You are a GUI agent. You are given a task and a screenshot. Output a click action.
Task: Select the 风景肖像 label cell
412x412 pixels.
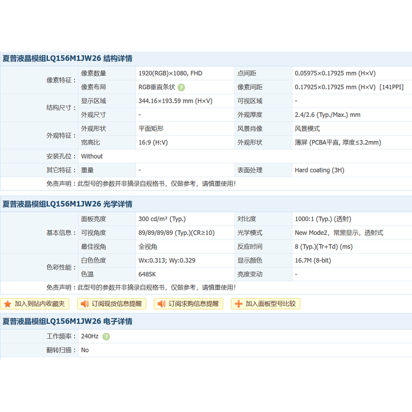(263, 128)
